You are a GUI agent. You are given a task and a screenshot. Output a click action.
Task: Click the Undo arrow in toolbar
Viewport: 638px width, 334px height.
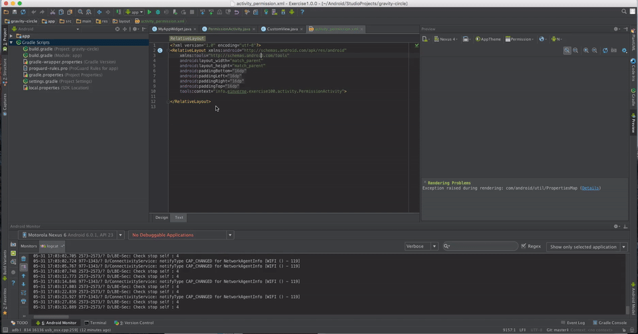(x=33, y=12)
